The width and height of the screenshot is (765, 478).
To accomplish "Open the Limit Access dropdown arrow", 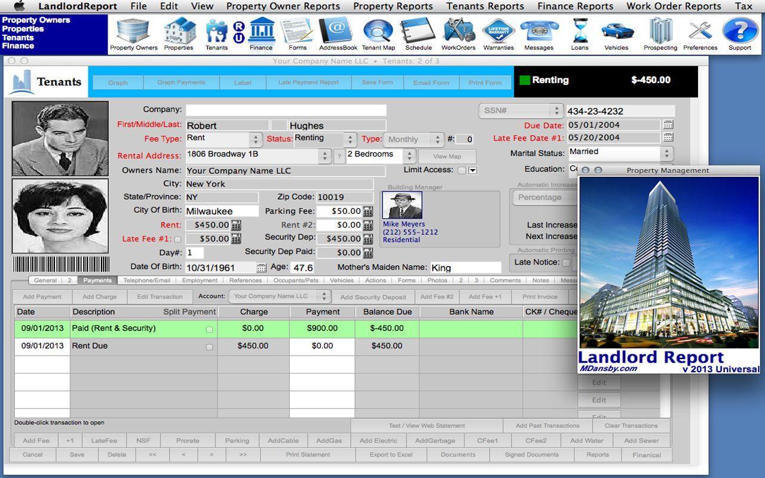I will click(473, 170).
